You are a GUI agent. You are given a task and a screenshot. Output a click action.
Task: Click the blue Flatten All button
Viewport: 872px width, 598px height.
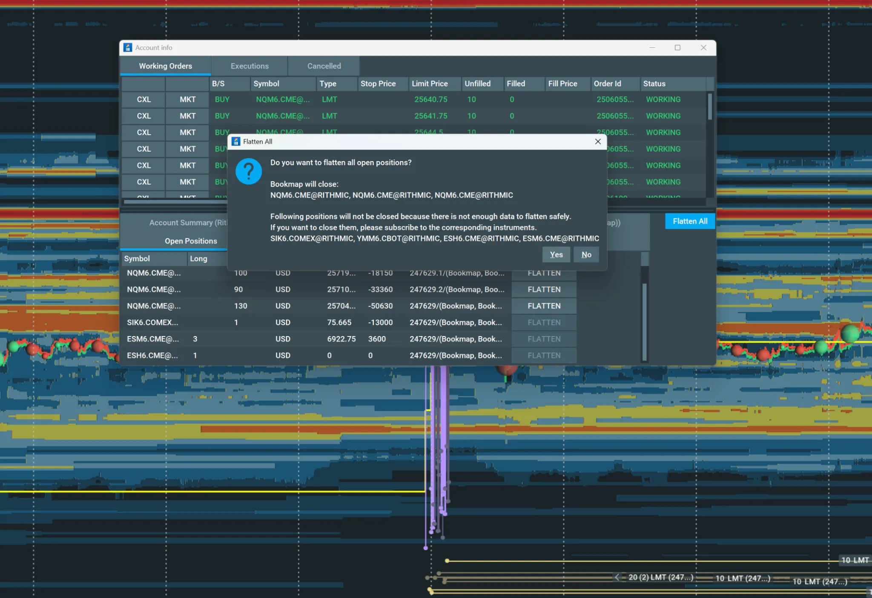tap(690, 221)
